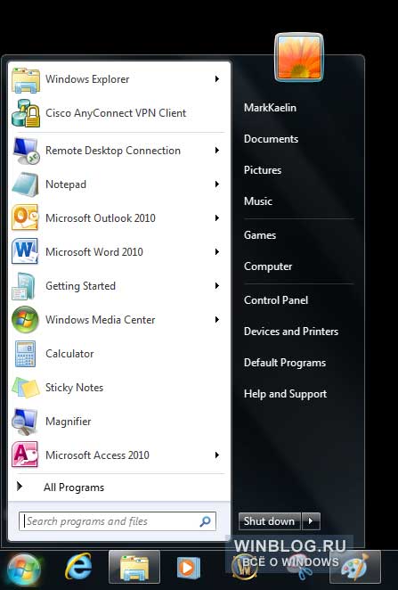Open the Paint icon on the taskbar
The height and width of the screenshot is (590, 398).
click(x=354, y=568)
